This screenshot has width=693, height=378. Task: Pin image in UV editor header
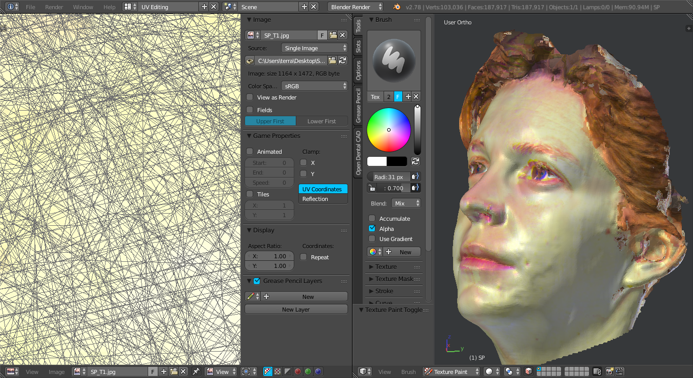[196, 372]
